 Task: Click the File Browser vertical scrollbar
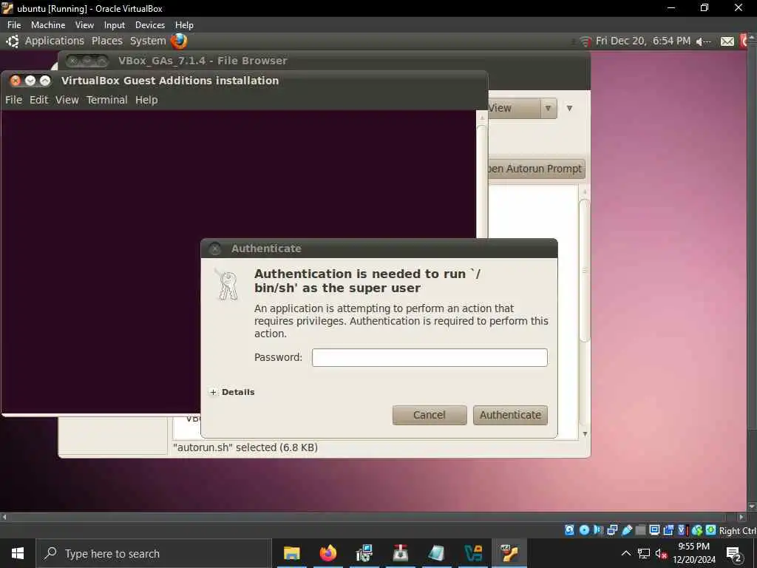584,269
